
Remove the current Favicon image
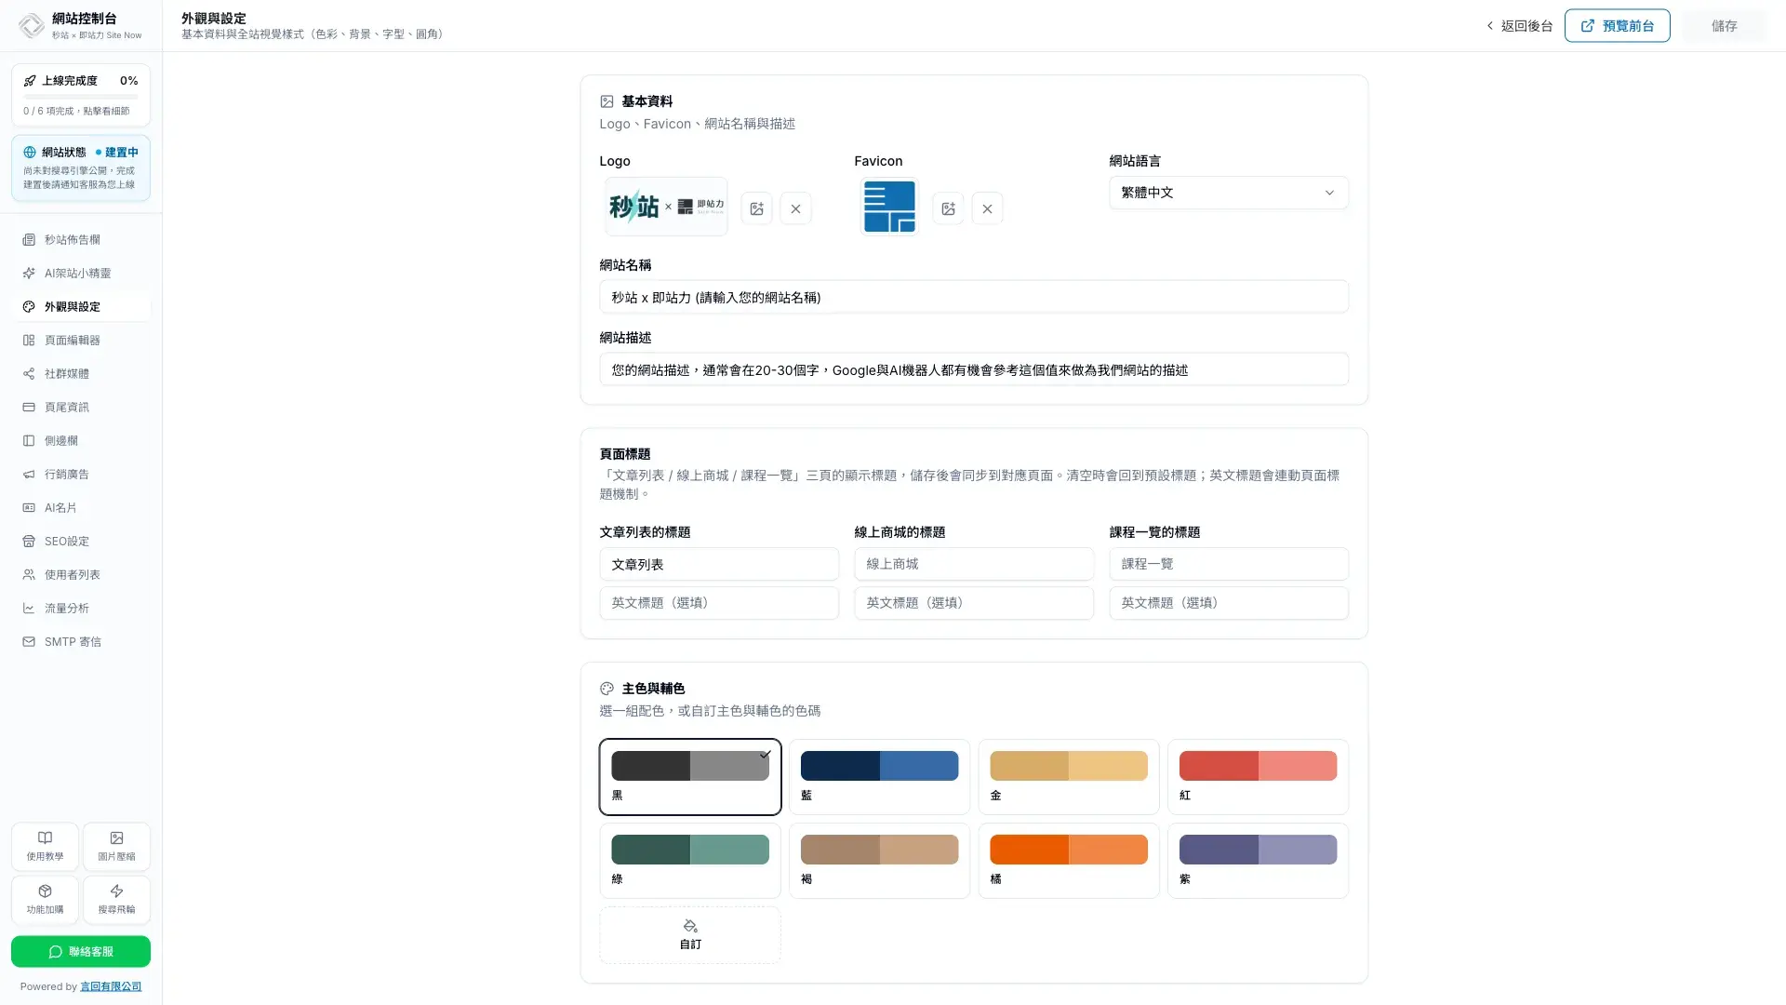tap(987, 208)
